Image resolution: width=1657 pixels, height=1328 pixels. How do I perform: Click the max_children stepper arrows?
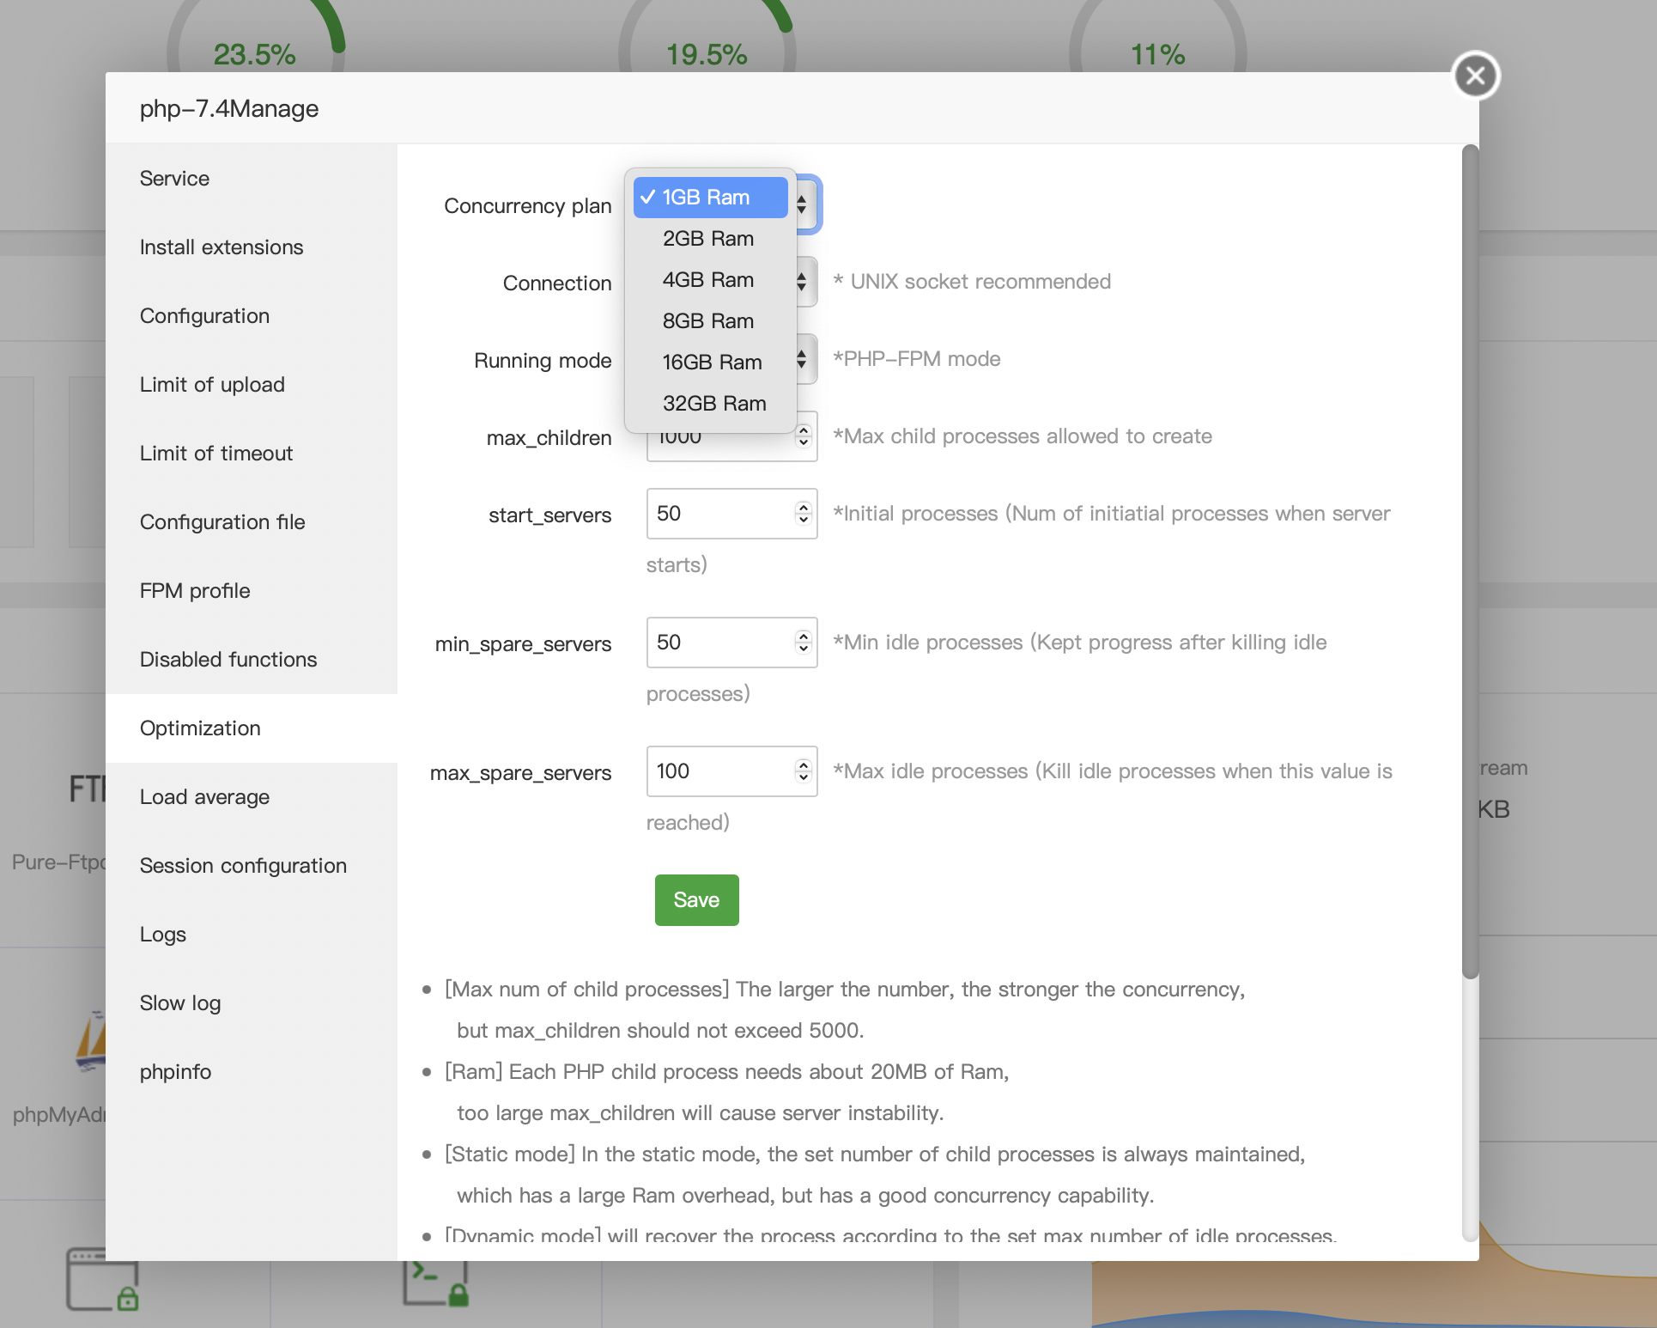pyautogui.click(x=804, y=436)
